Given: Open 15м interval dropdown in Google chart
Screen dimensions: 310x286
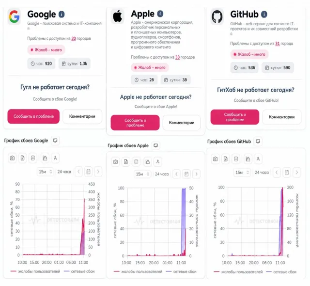Looking at the screenshot, I should point(45,172).
